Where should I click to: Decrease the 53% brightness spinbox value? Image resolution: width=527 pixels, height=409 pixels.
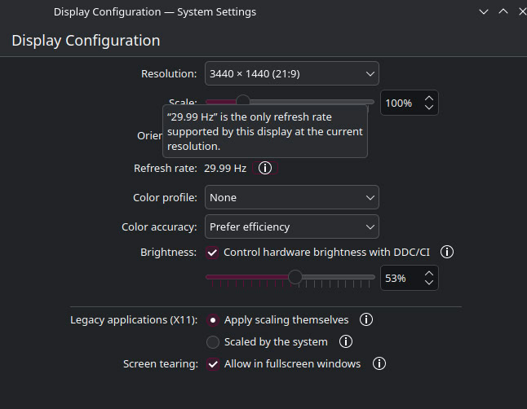tap(429, 283)
